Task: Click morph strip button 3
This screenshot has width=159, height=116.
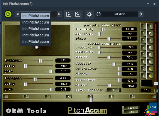Action: click(x=48, y=96)
